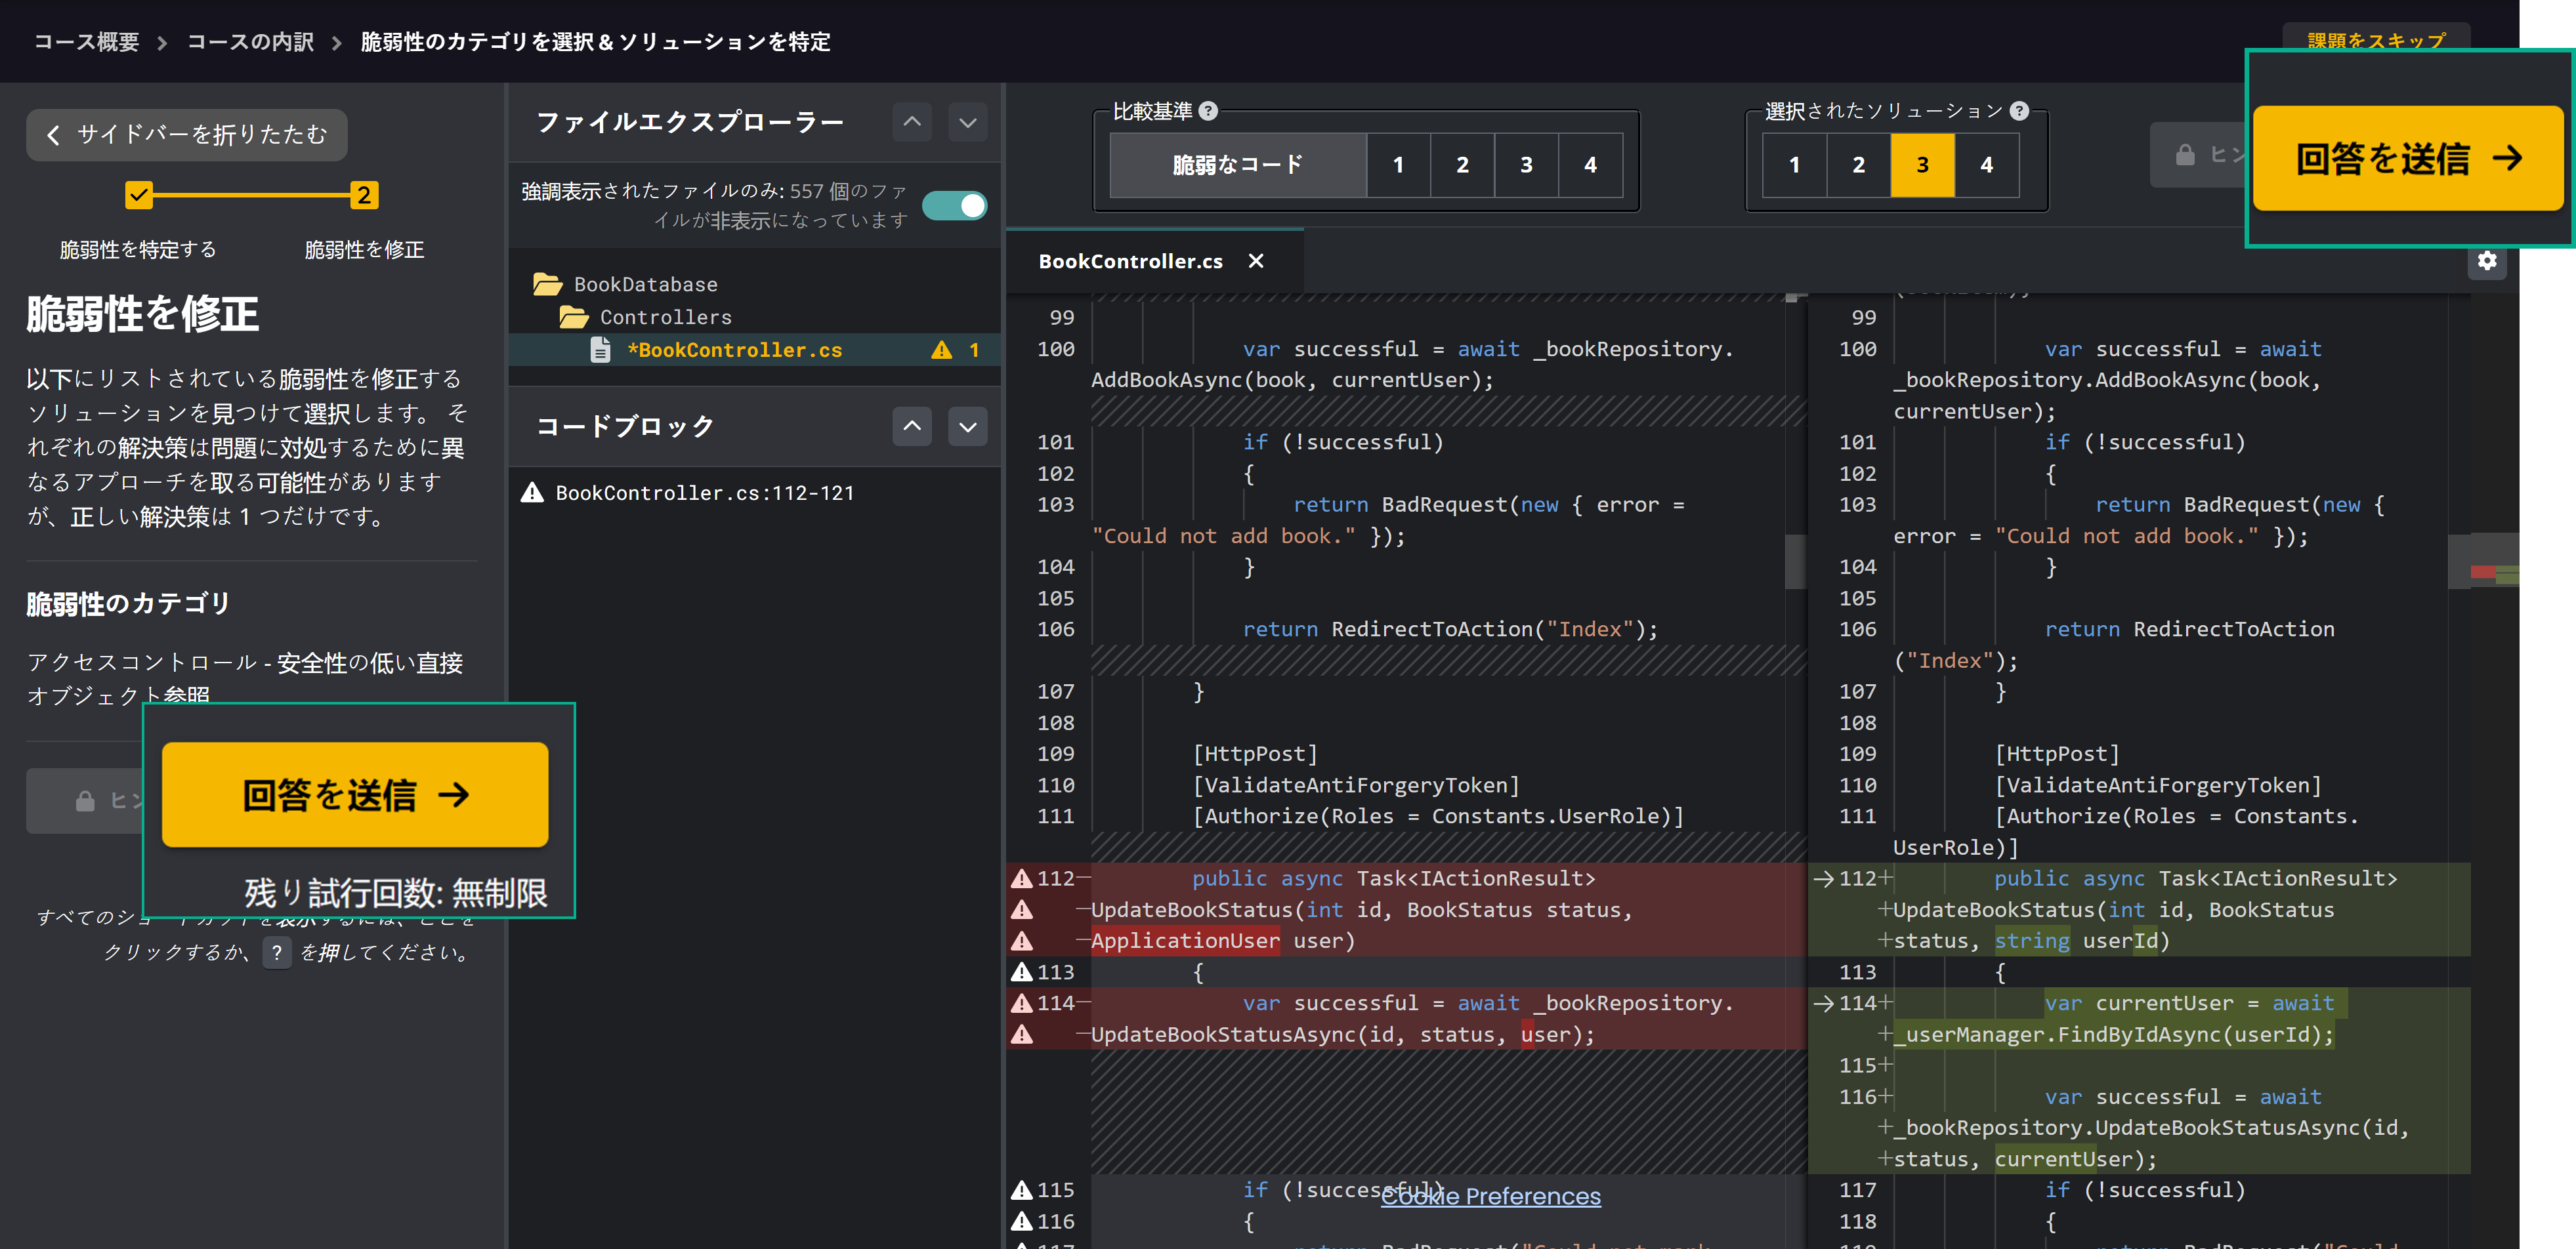Click warning icon at line 116
The width and height of the screenshot is (2576, 1249).
coord(1021,1221)
